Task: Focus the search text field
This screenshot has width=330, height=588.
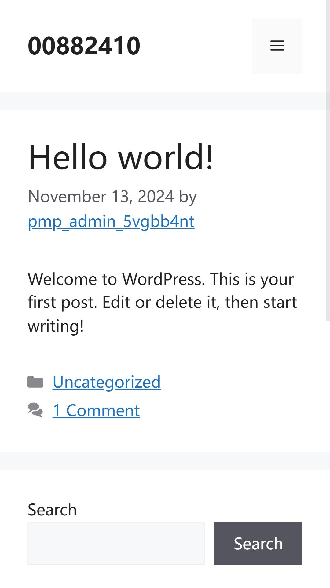Action: 116,543
